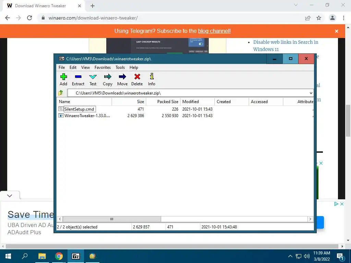
Task: Bookmark this page with the star icon
Action: (x=319, y=18)
